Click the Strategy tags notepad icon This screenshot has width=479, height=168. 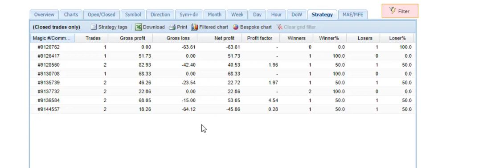point(94,27)
